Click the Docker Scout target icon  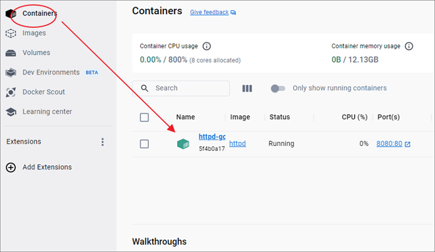11,92
